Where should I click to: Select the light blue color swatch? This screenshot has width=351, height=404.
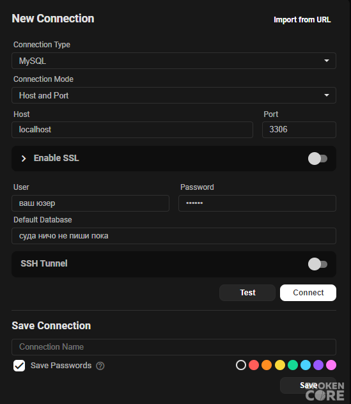306,365
